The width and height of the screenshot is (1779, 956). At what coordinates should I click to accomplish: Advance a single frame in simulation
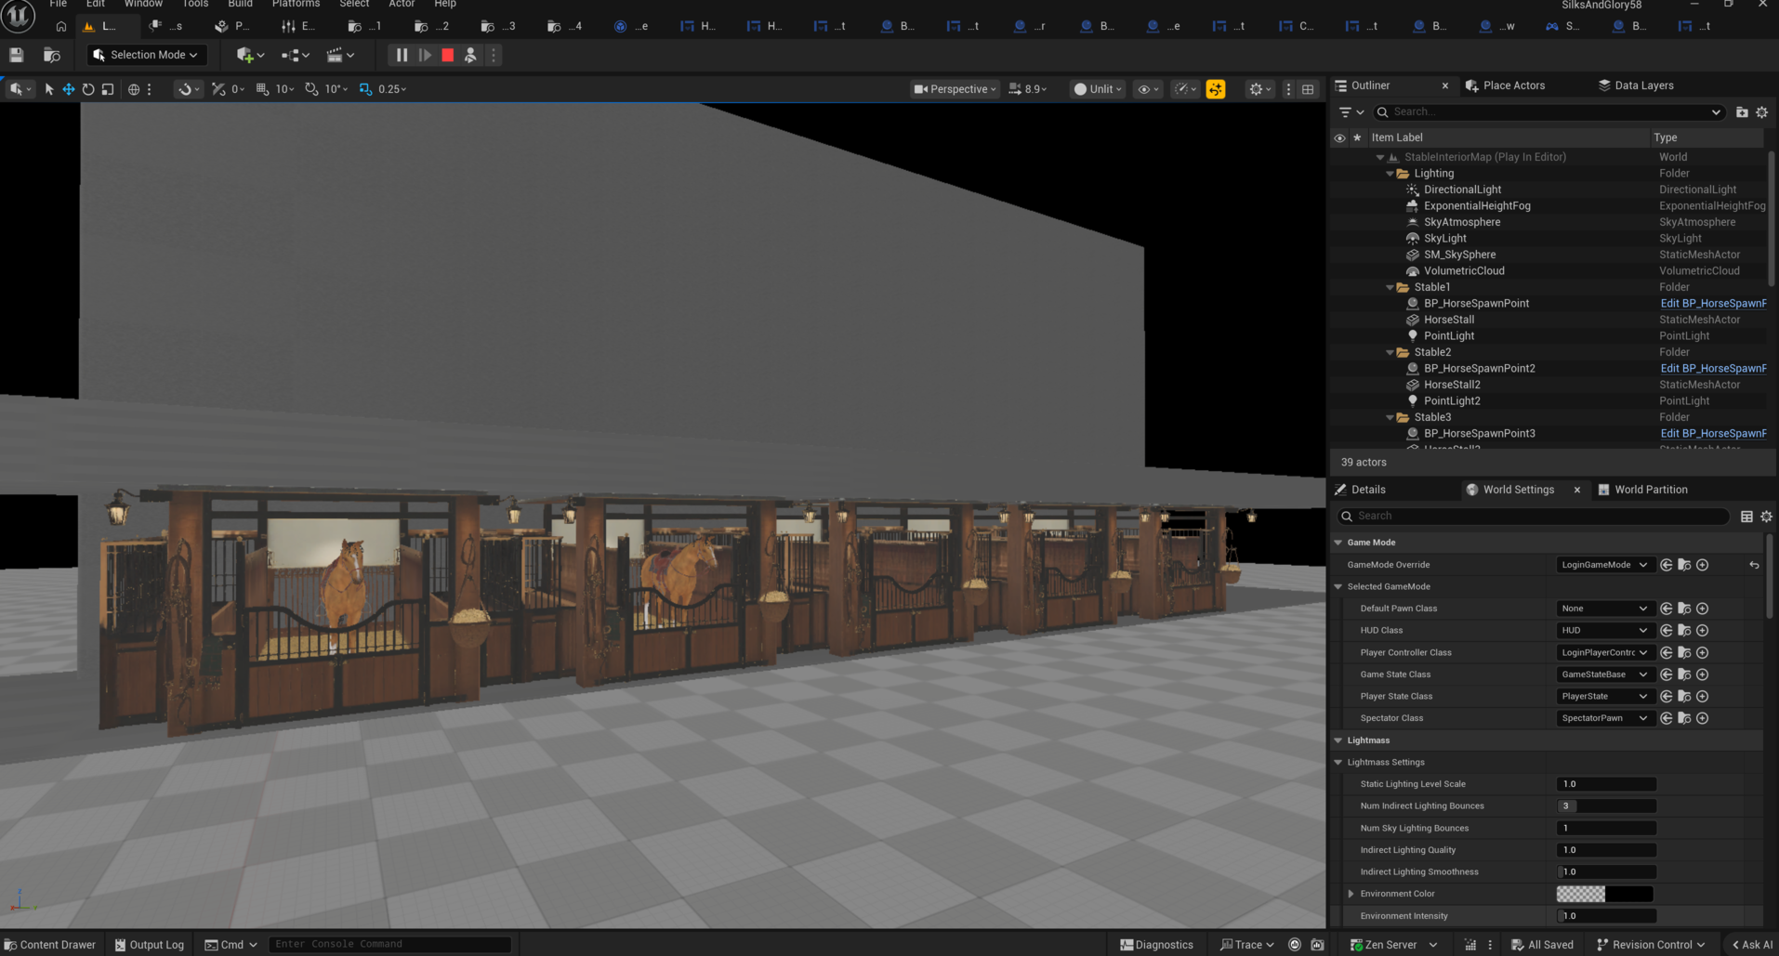[425, 56]
